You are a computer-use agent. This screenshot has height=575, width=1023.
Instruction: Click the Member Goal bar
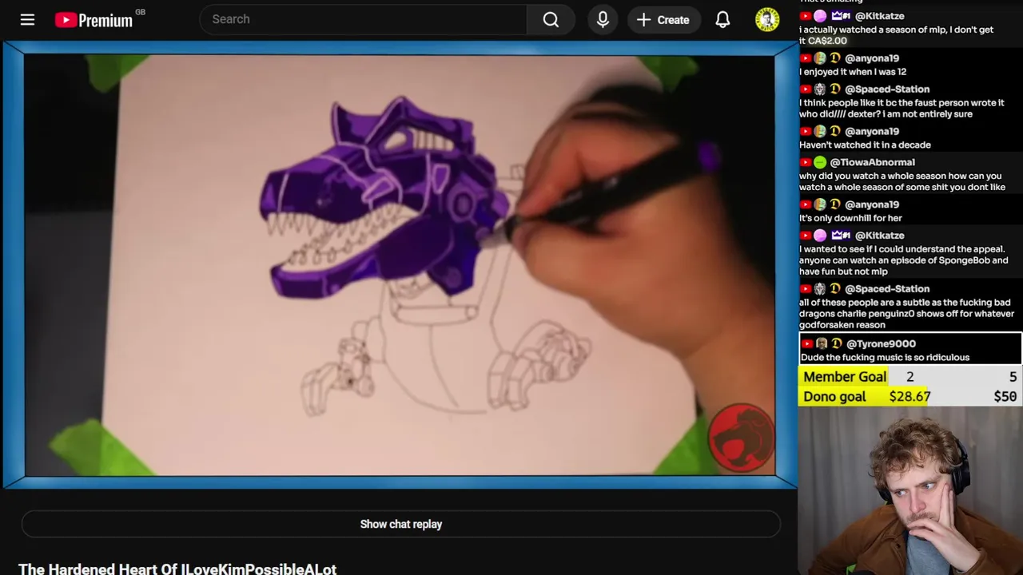pos(910,377)
